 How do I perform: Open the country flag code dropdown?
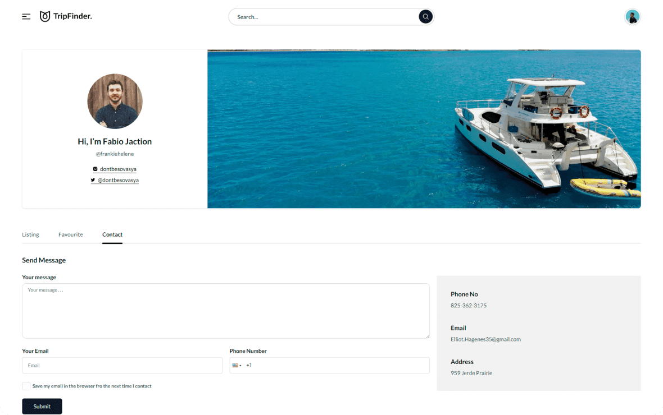tap(237, 365)
